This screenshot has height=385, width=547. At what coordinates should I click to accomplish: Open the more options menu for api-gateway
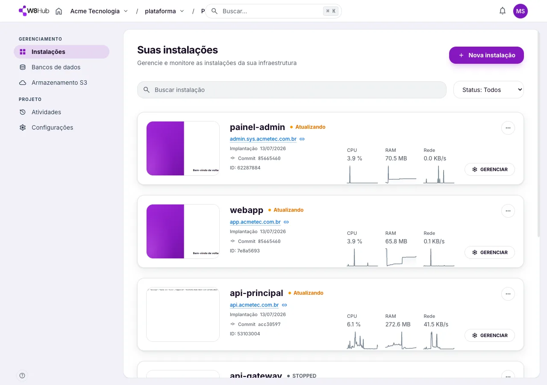508,375
